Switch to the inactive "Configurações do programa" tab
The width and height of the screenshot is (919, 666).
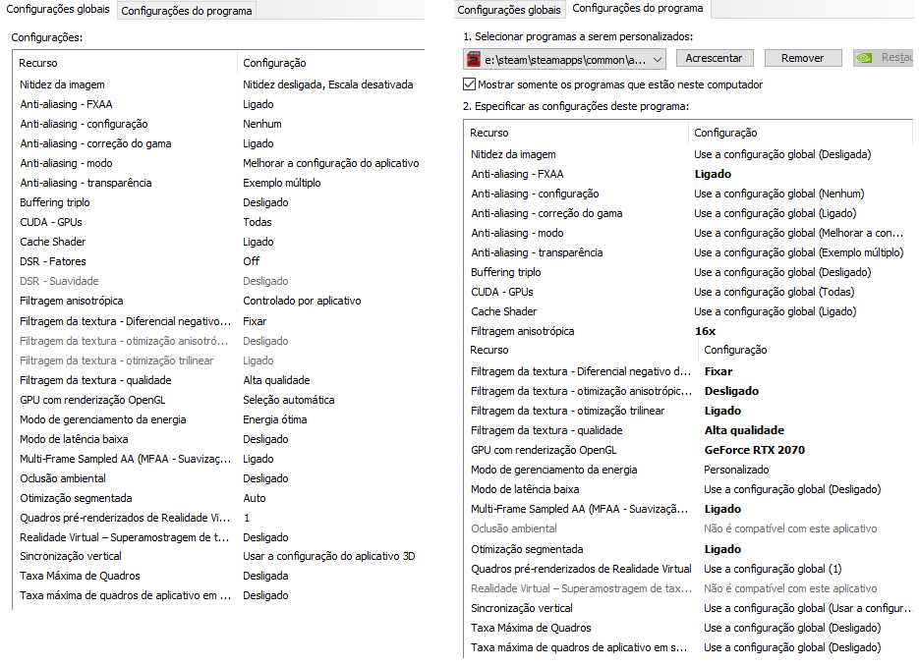pyautogui.click(x=187, y=11)
